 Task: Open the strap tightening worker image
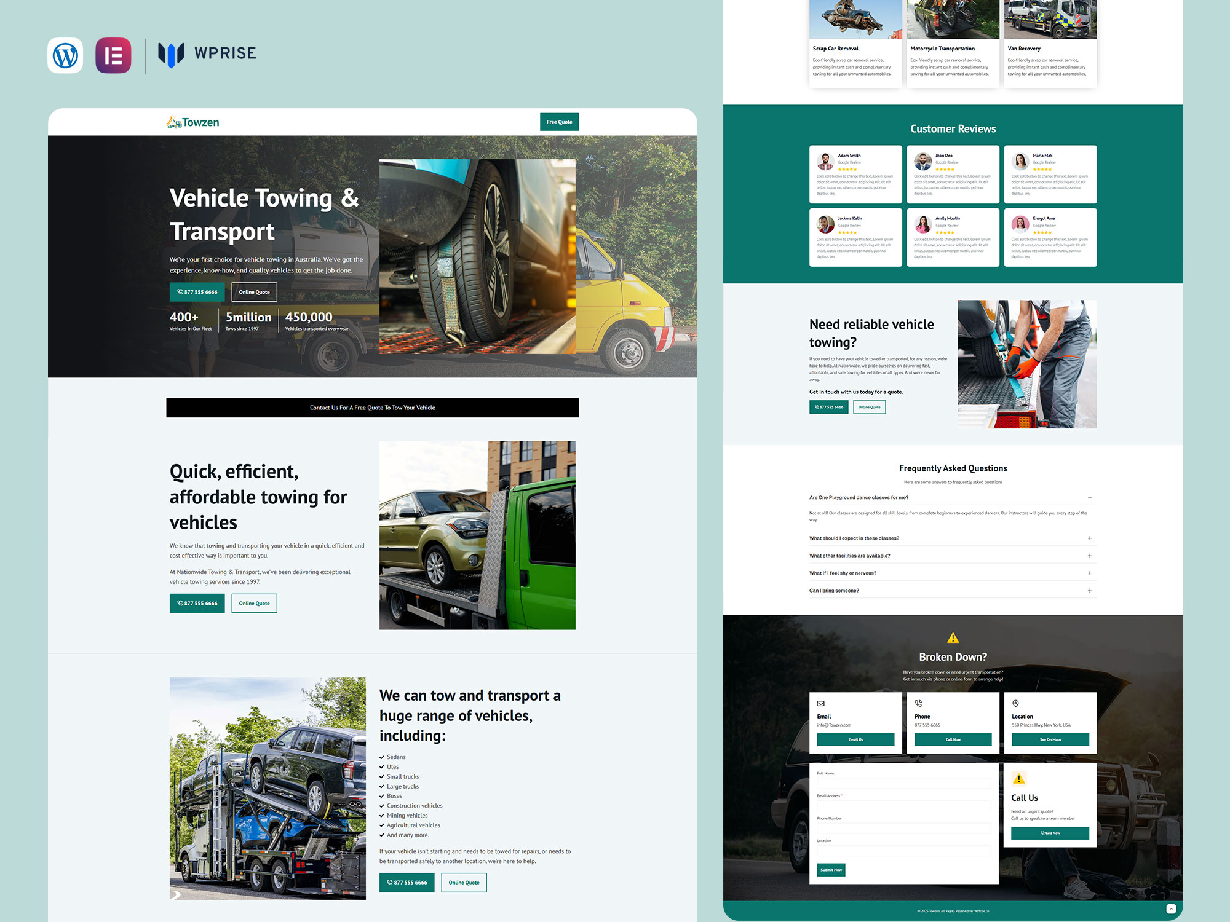pos(1027,364)
